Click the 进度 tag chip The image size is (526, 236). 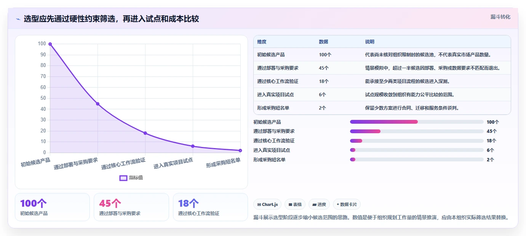(x=319, y=204)
